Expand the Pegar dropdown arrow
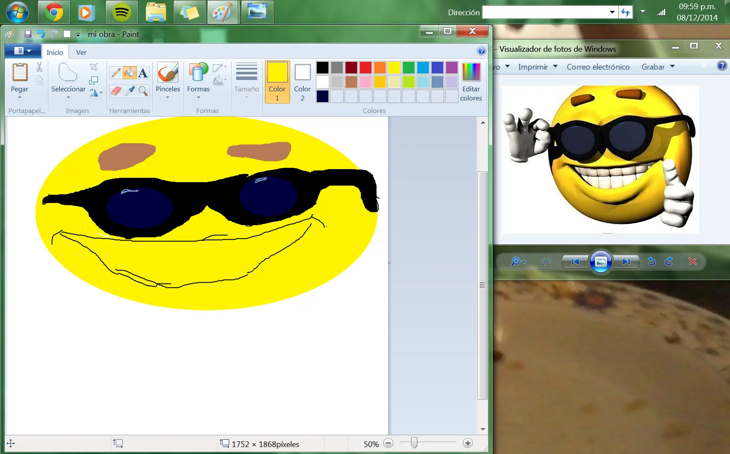This screenshot has width=730, height=454. (x=20, y=97)
